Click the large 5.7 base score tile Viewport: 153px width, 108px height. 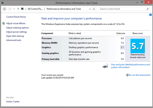click(138, 46)
